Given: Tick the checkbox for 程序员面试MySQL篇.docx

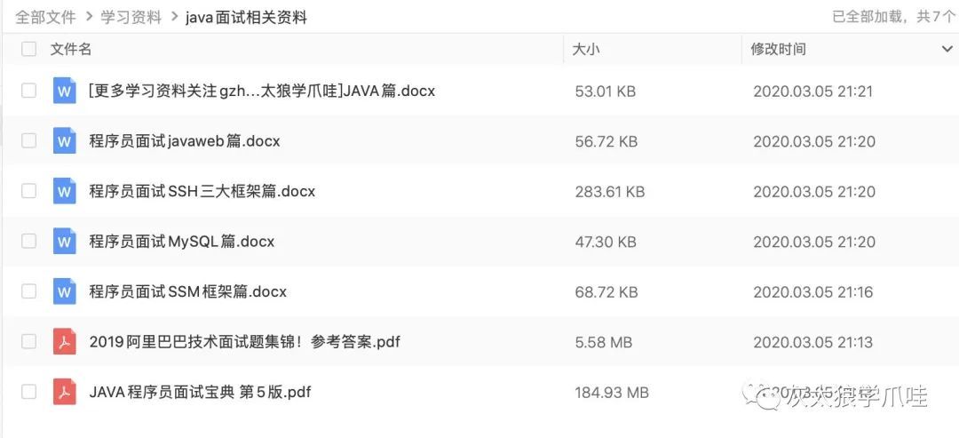Looking at the screenshot, I should [28, 242].
